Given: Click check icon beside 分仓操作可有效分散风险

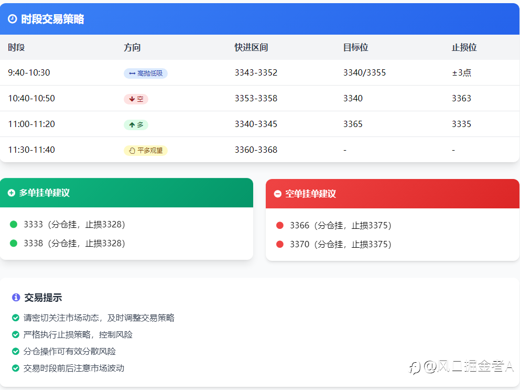Looking at the screenshot, I should [x=16, y=352].
